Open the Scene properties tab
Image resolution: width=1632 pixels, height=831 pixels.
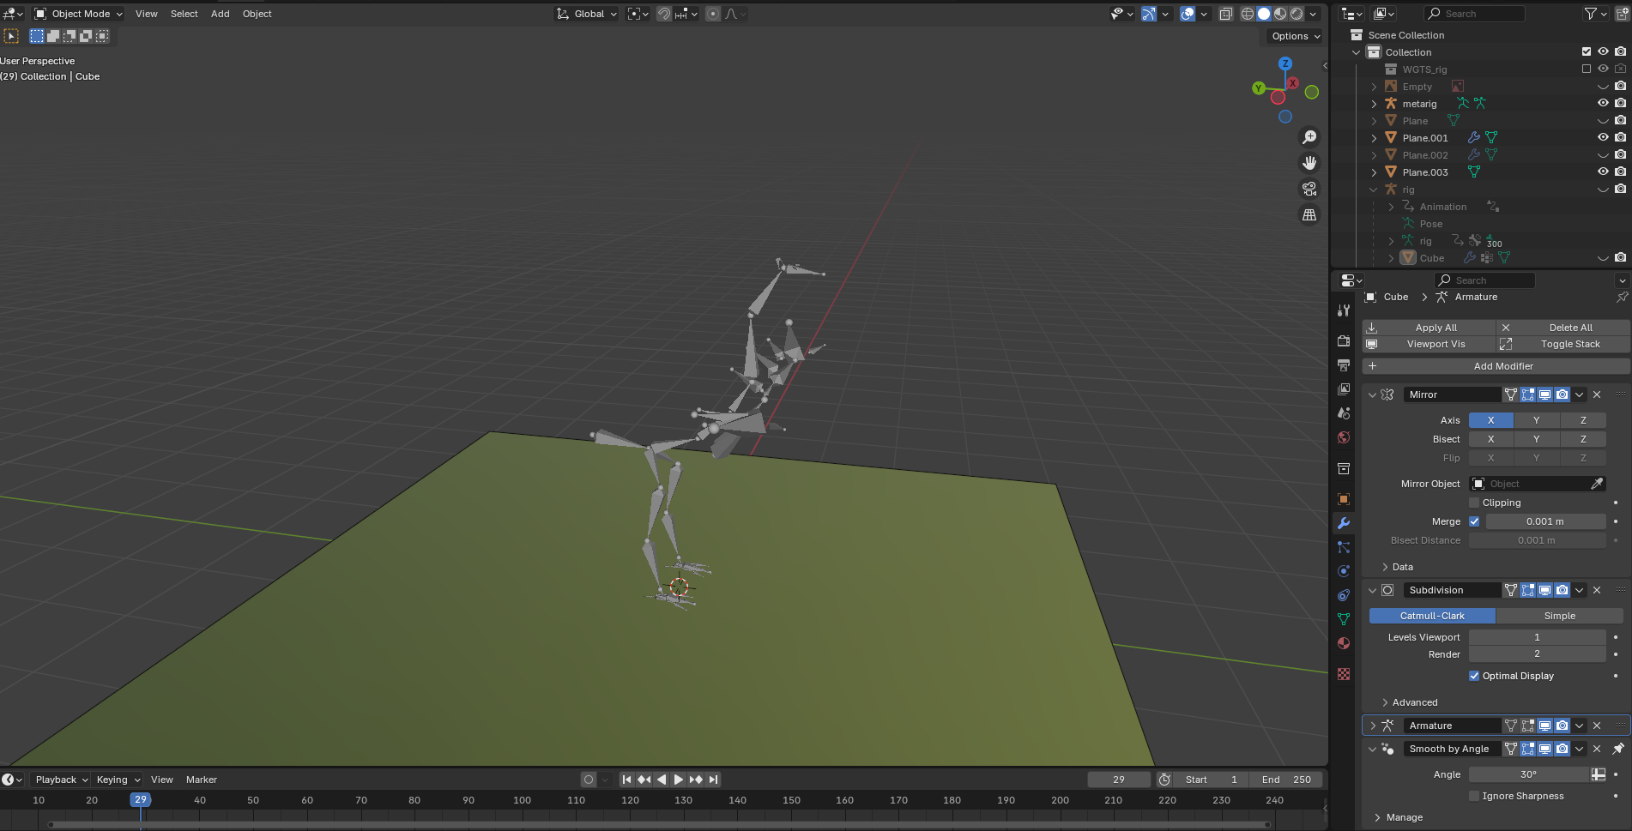tap(1344, 413)
